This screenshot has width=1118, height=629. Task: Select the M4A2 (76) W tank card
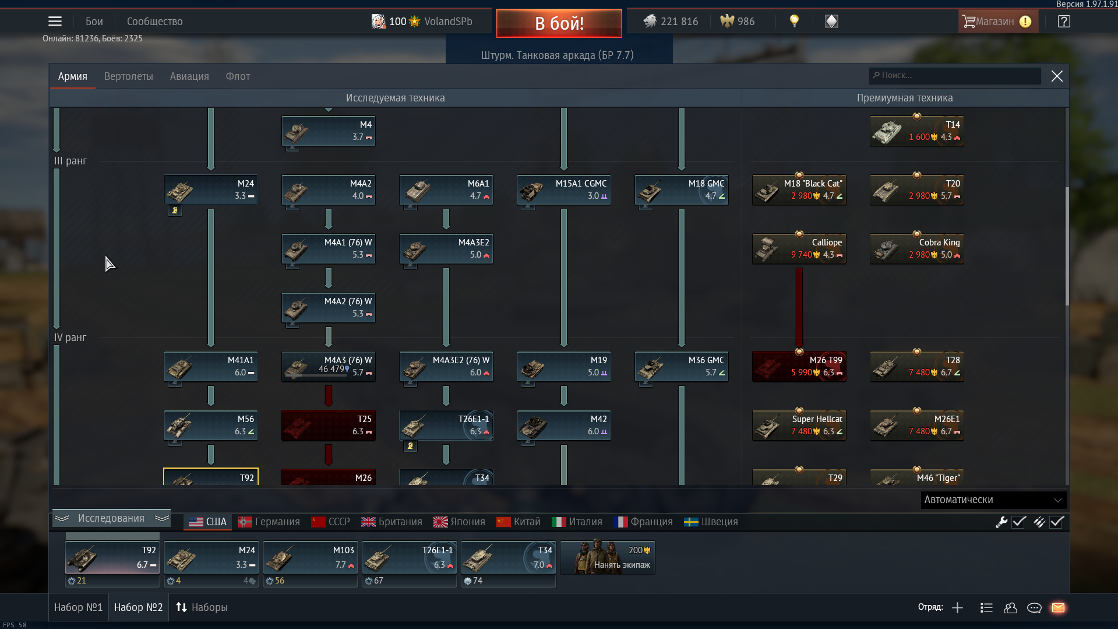(x=329, y=307)
